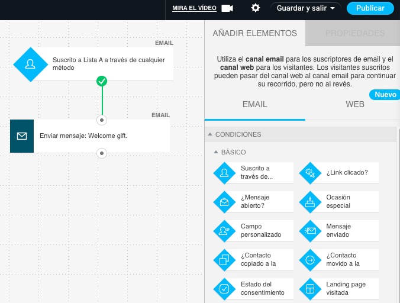Collapse the CONDICIONES section
The image size is (400, 303).
pyautogui.click(x=210, y=134)
